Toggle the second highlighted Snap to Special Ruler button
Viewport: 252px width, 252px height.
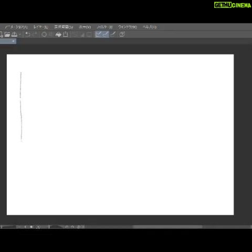pyautogui.click(x=106, y=34)
